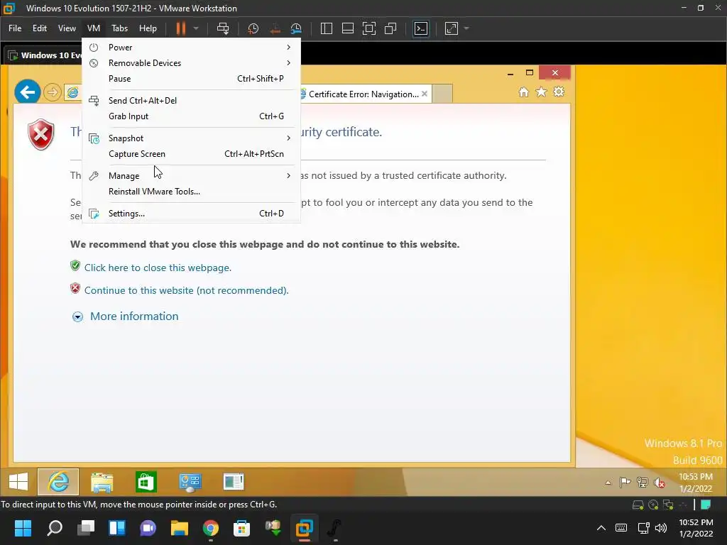Switch to Unity mode icon

(390, 28)
